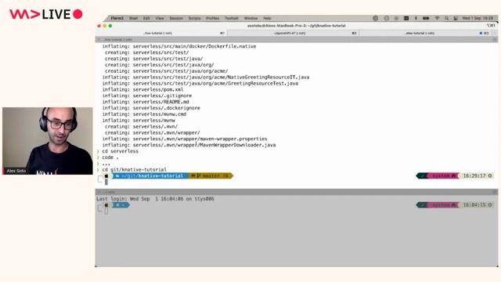Click 'inflating: serverless/.gitignore' line

pyautogui.click(x=147, y=96)
